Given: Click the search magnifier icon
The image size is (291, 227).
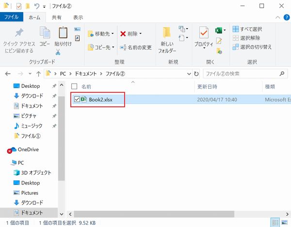Looking at the screenshot, I should click(x=282, y=74).
